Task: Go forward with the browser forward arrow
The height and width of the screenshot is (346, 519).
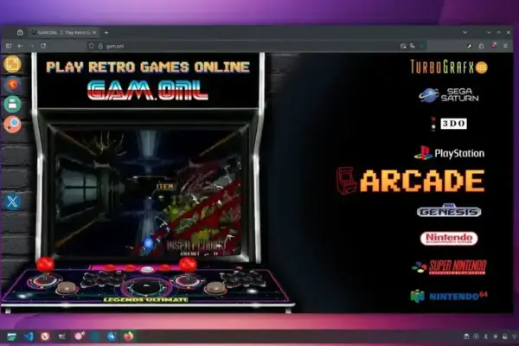Action: (32, 46)
